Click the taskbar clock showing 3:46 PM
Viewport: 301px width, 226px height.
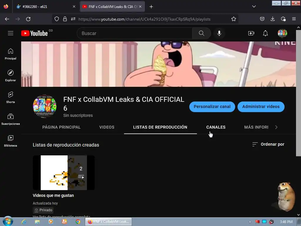[286, 222]
